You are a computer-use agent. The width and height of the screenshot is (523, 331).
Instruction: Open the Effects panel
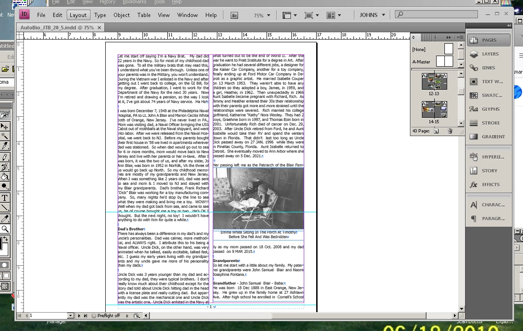[489, 184]
